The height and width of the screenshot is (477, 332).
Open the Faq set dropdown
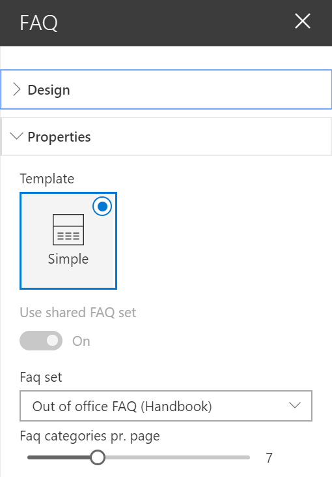click(x=166, y=406)
